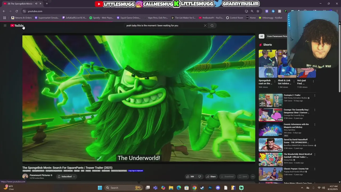Open the more actions ellipsis below the video
Viewport: 341px width, 192px height.
(253, 177)
